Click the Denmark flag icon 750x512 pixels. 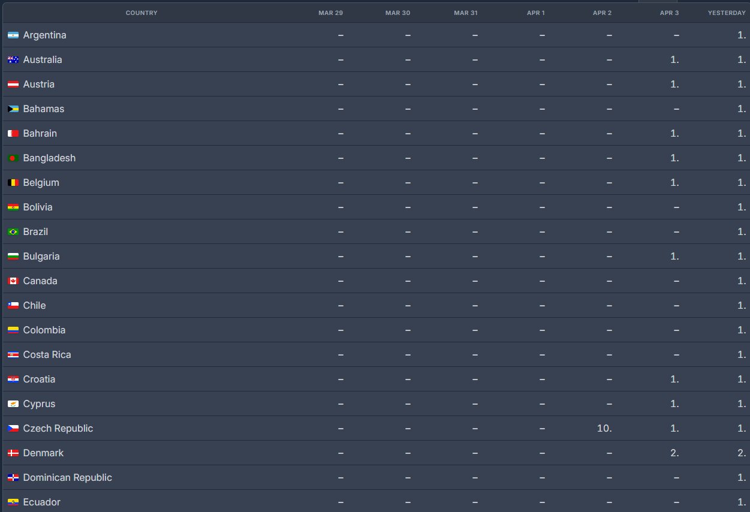click(13, 453)
